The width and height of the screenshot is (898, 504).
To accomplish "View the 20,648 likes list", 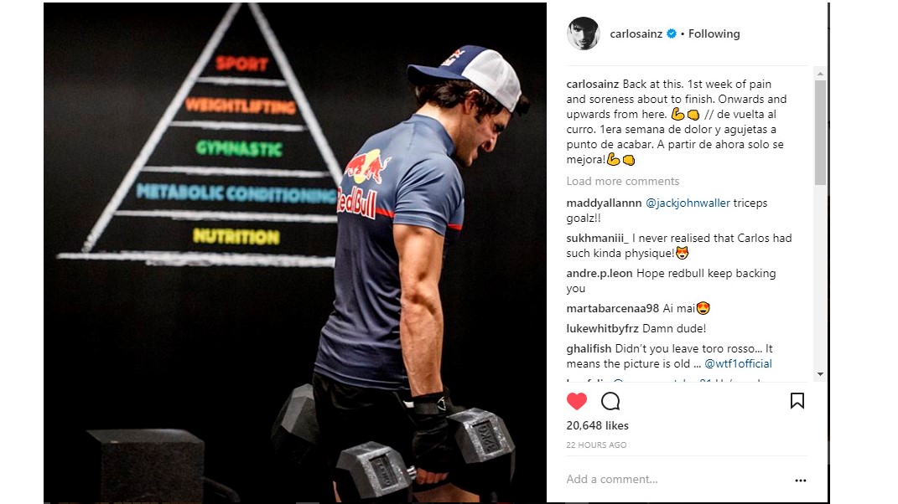I will 597,425.
